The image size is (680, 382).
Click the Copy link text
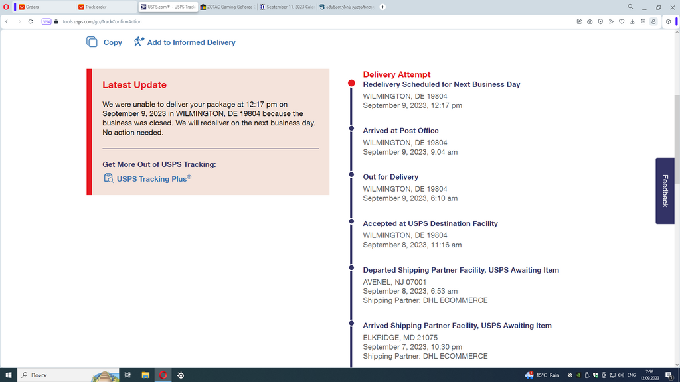click(112, 42)
